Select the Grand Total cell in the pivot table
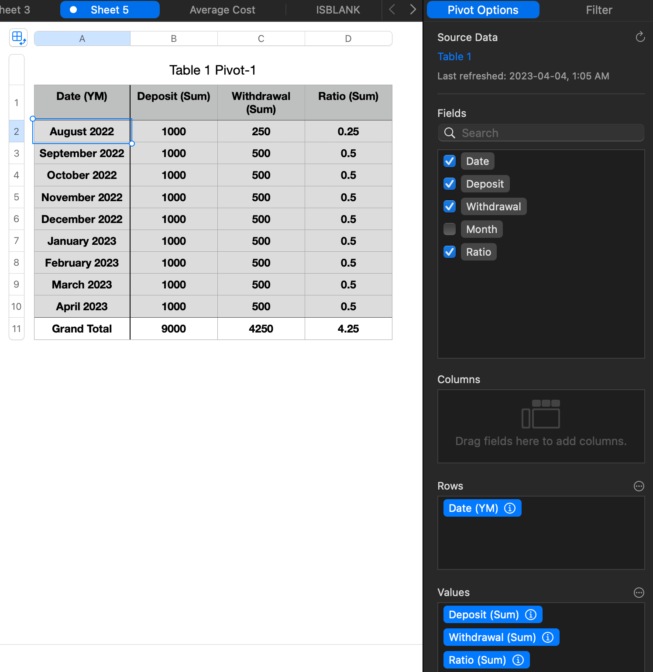653x672 pixels. point(82,329)
